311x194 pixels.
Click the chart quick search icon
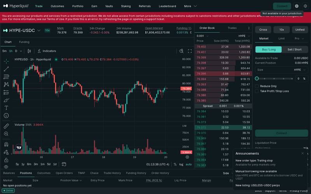pos(181,51)
